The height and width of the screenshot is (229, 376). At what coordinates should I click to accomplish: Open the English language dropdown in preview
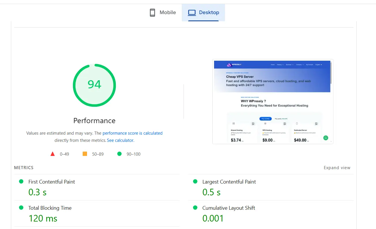318,64
